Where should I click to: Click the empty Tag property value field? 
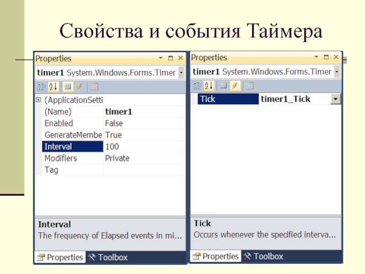(x=144, y=170)
